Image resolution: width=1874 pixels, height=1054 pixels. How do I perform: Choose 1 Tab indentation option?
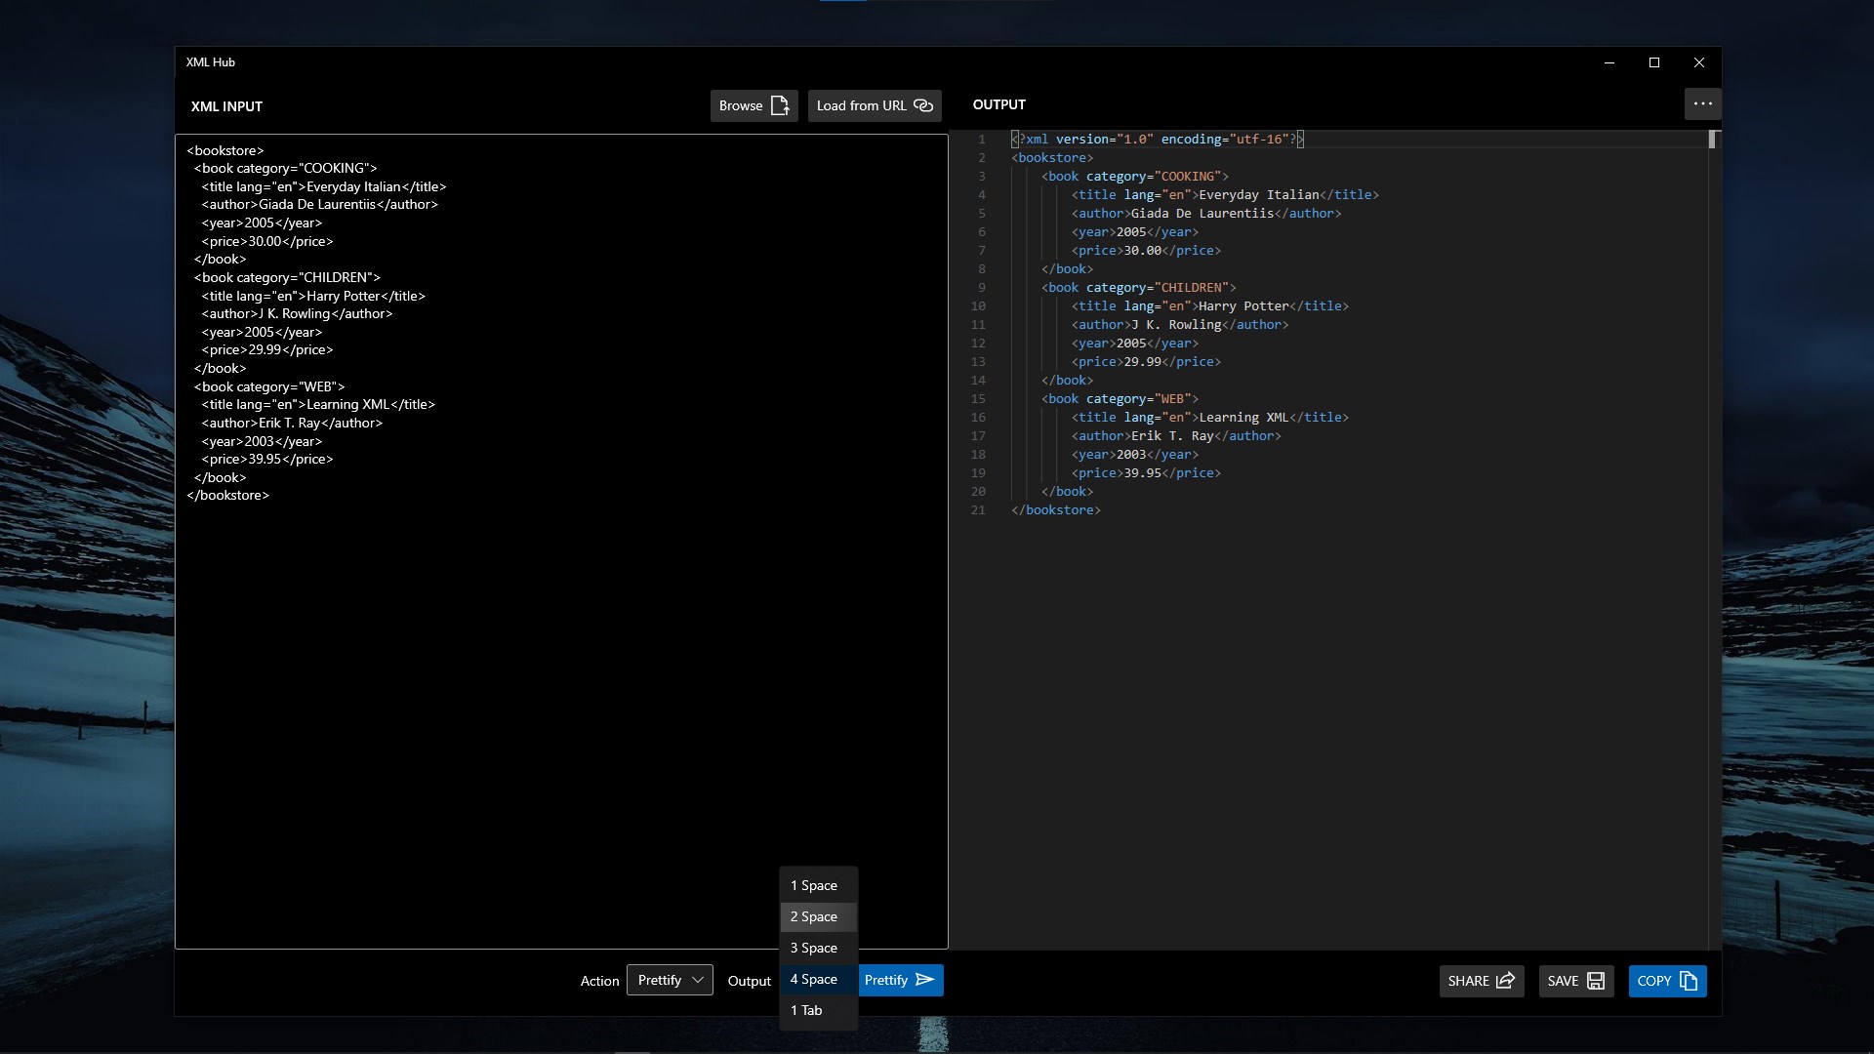click(x=819, y=1010)
